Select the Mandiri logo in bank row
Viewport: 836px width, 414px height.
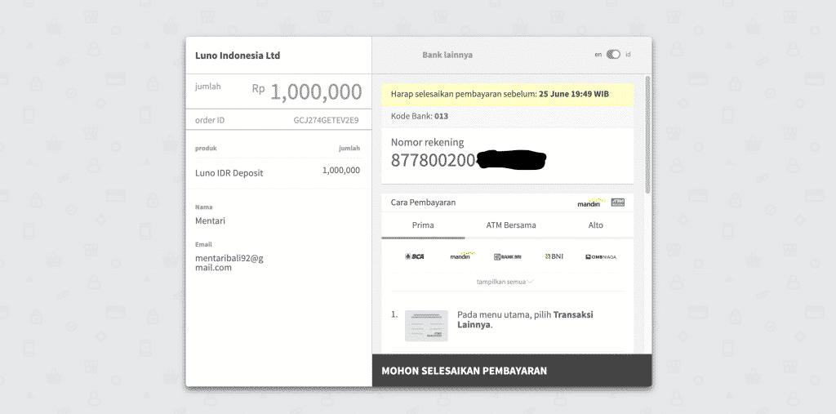(461, 256)
